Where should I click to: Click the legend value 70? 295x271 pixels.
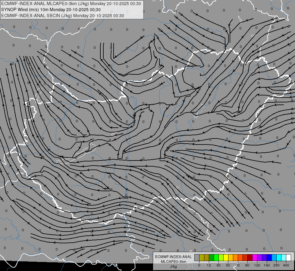pos(238,265)
